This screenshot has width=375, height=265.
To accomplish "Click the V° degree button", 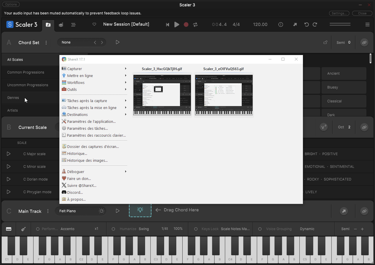I will click(x=324, y=127).
